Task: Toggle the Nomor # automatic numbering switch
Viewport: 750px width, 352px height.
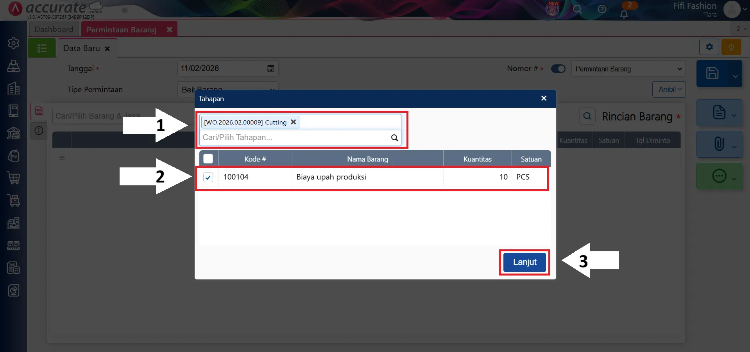Action: (558, 69)
